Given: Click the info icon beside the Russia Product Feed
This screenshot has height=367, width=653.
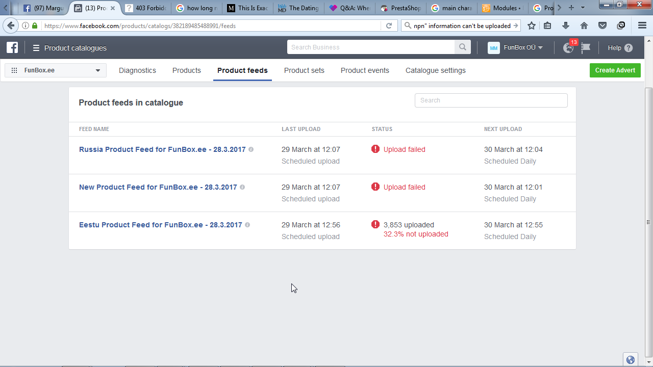Looking at the screenshot, I should pyautogui.click(x=251, y=149).
